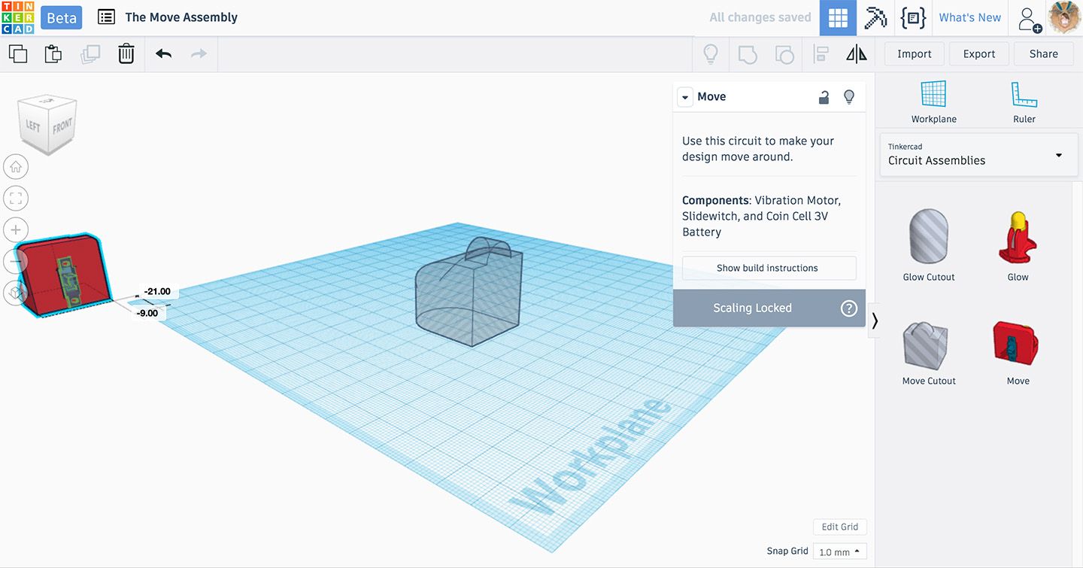Select the red Move assembly in canvas

(x=65, y=276)
